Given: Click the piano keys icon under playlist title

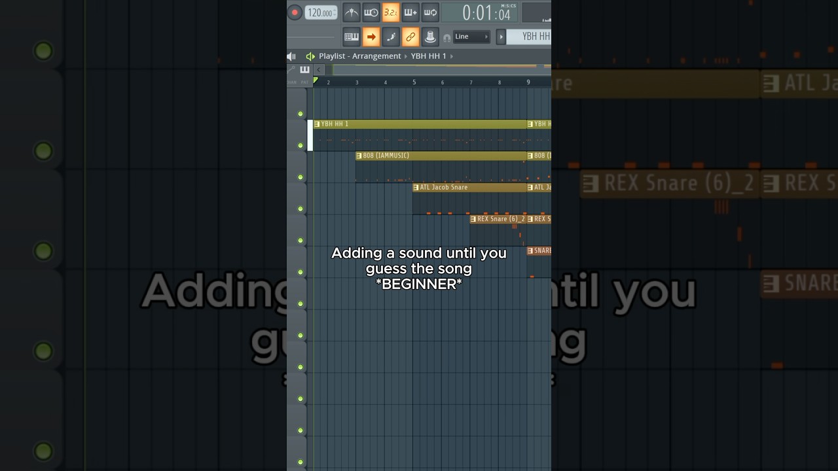Looking at the screenshot, I should [304, 69].
